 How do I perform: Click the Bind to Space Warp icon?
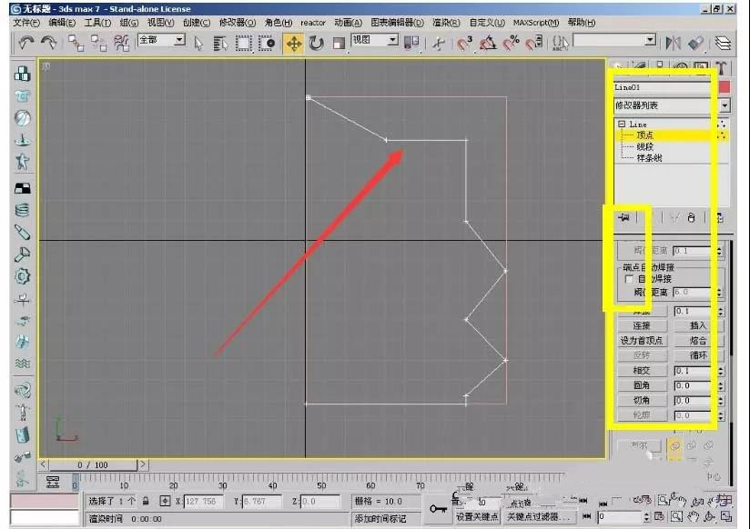click(121, 44)
